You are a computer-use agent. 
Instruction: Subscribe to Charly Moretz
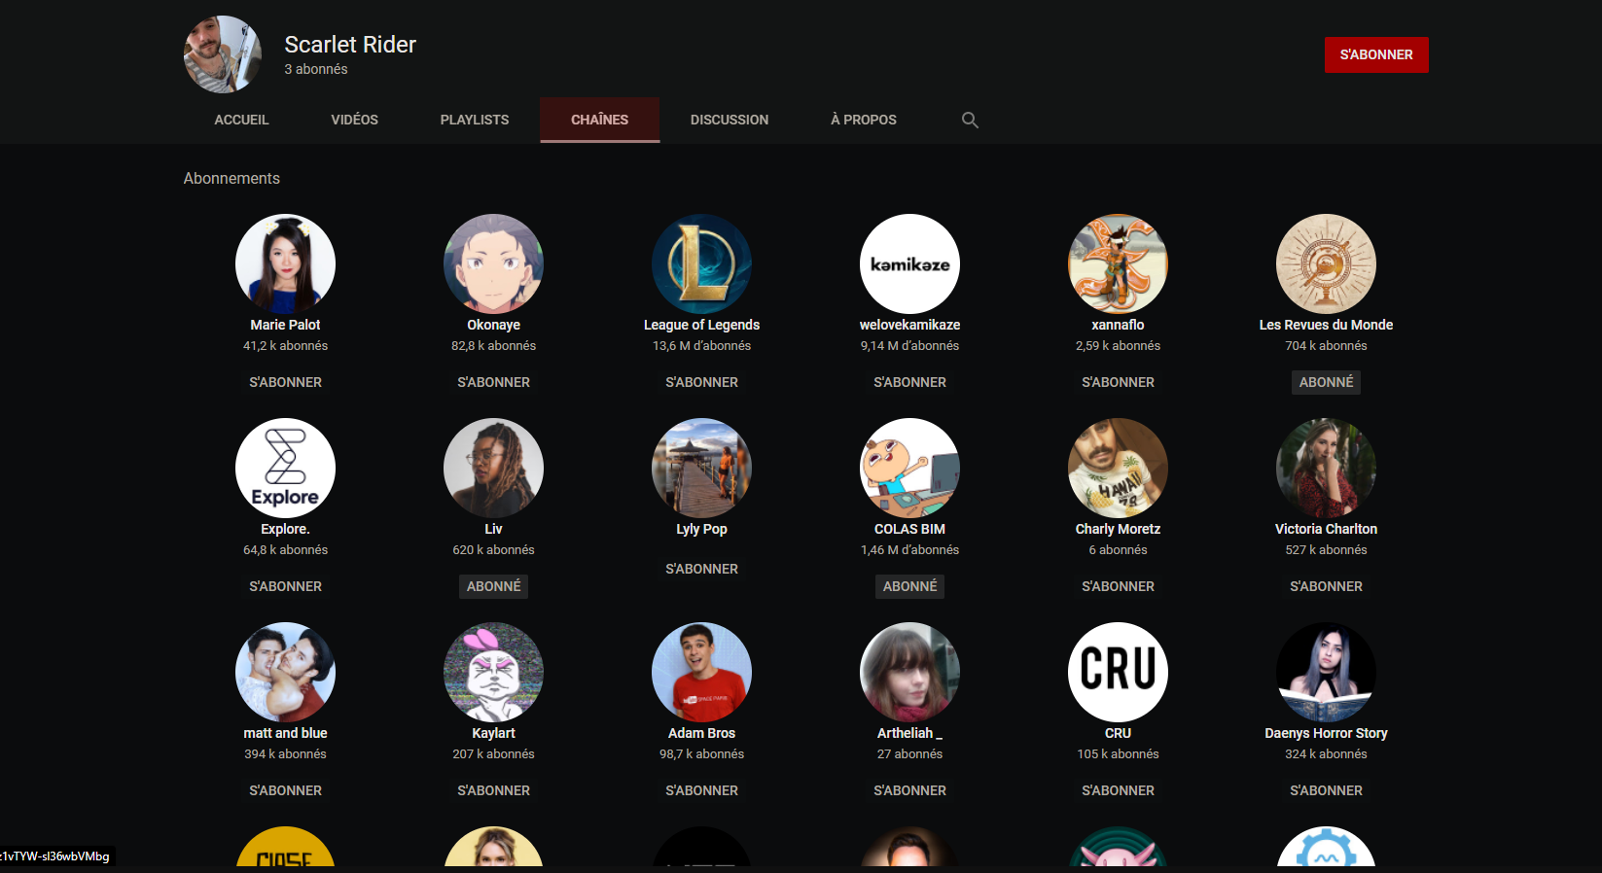click(1118, 586)
